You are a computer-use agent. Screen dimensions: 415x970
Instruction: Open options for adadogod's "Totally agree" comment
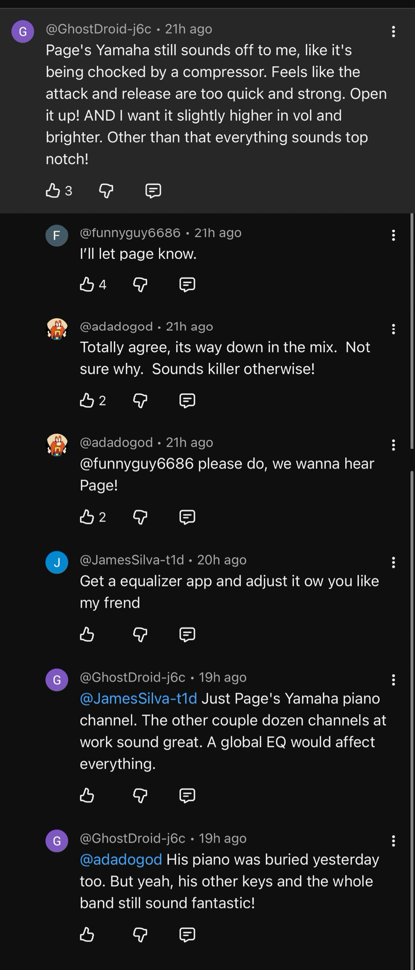[x=393, y=329]
